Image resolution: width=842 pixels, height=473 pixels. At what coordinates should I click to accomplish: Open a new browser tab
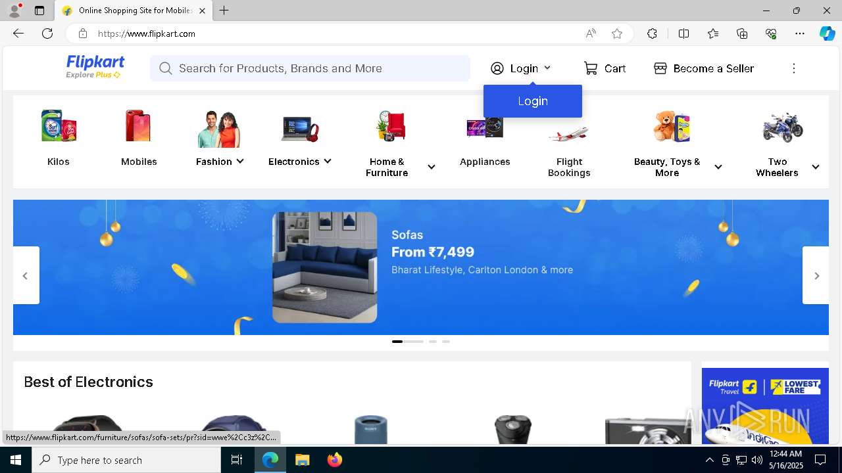pyautogui.click(x=224, y=11)
